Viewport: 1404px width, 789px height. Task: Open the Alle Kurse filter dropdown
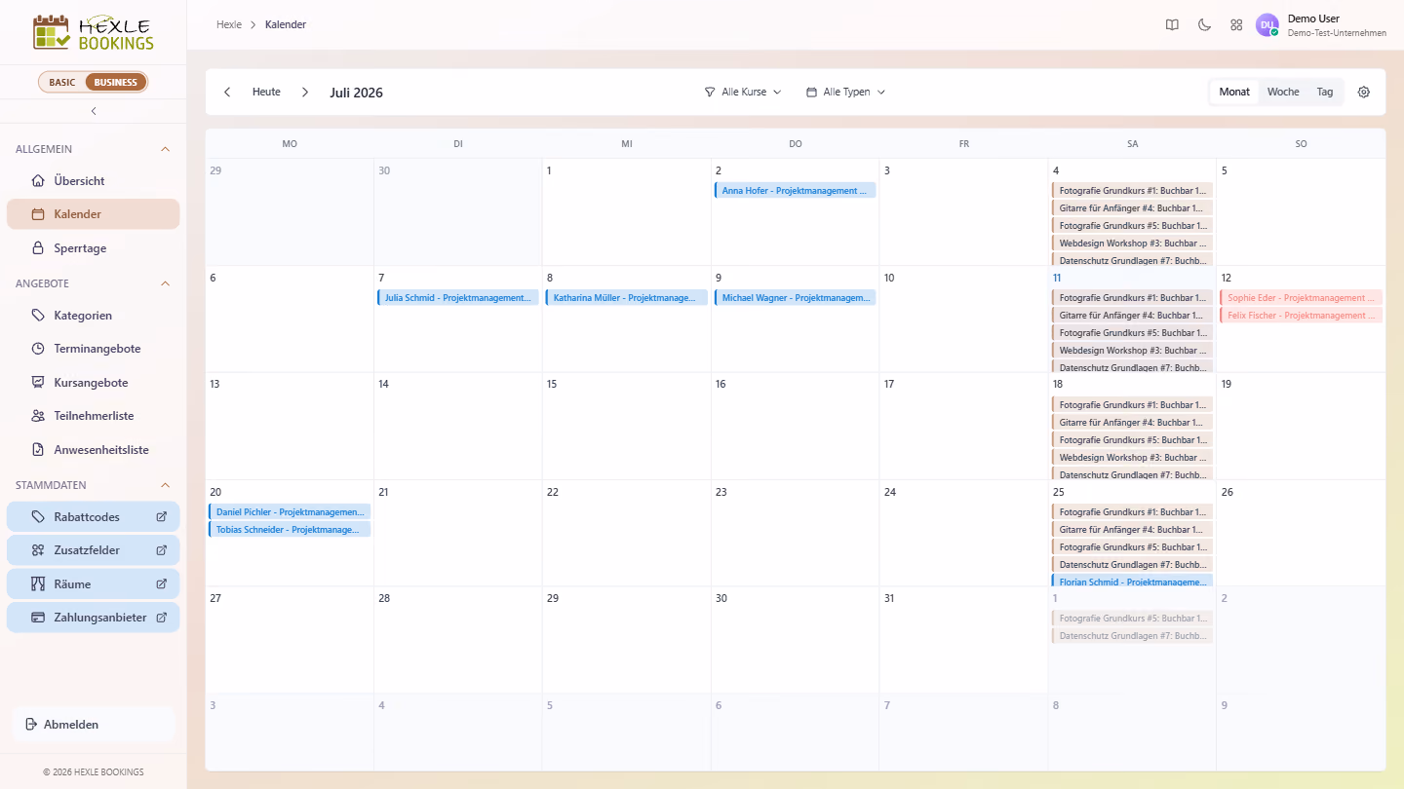(743, 92)
